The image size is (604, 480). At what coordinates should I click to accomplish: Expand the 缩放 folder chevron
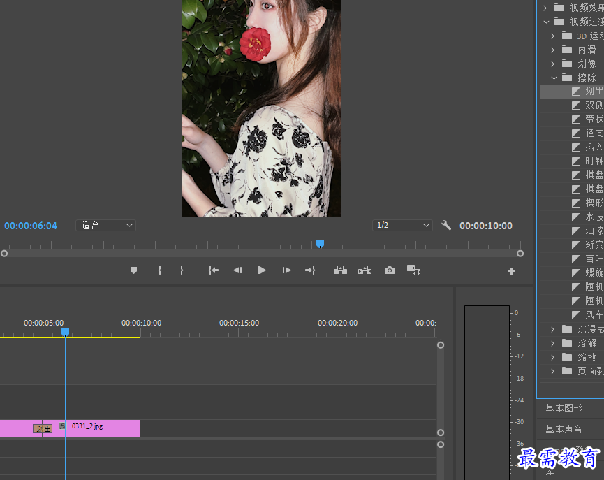(553, 357)
